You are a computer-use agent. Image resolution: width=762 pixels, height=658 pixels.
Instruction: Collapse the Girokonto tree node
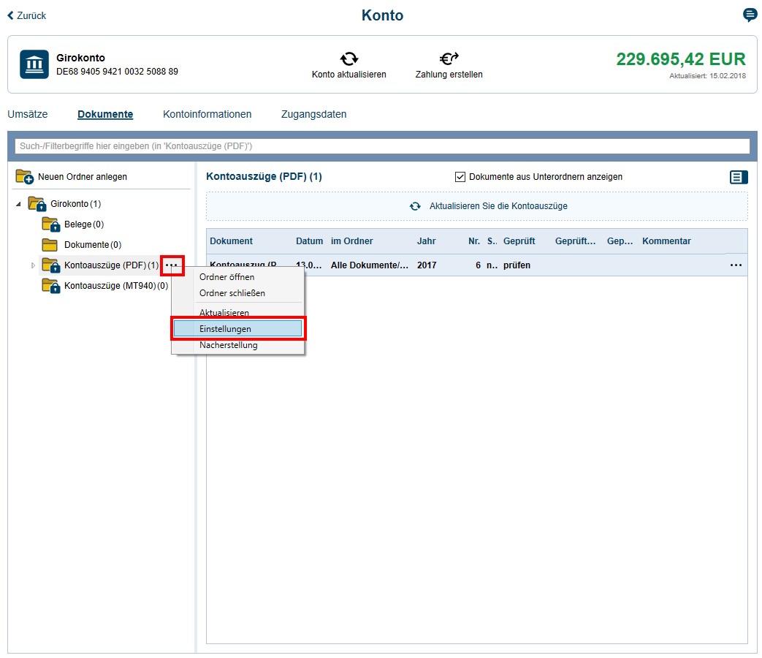(18, 204)
